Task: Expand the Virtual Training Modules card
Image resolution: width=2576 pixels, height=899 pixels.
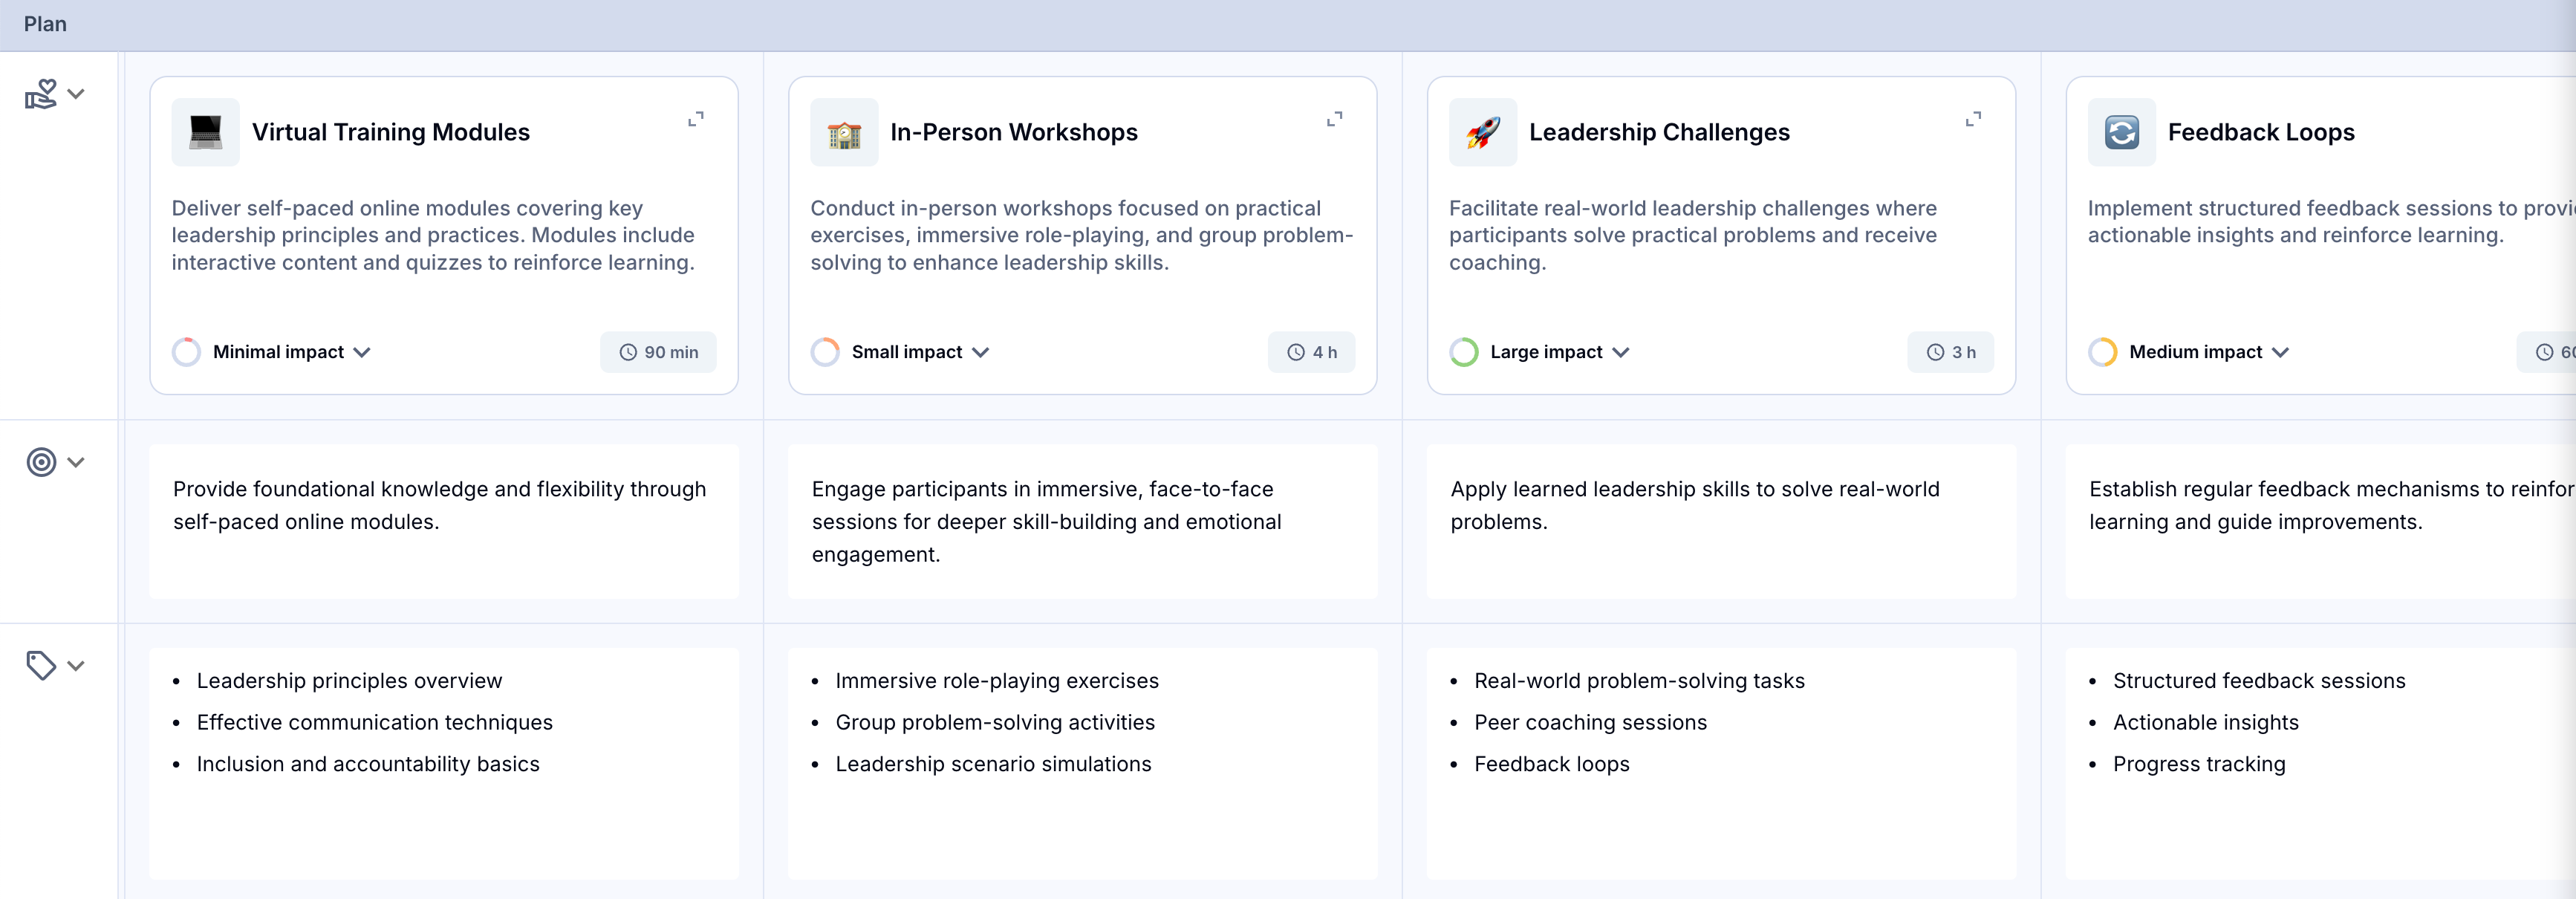Action: click(696, 119)
